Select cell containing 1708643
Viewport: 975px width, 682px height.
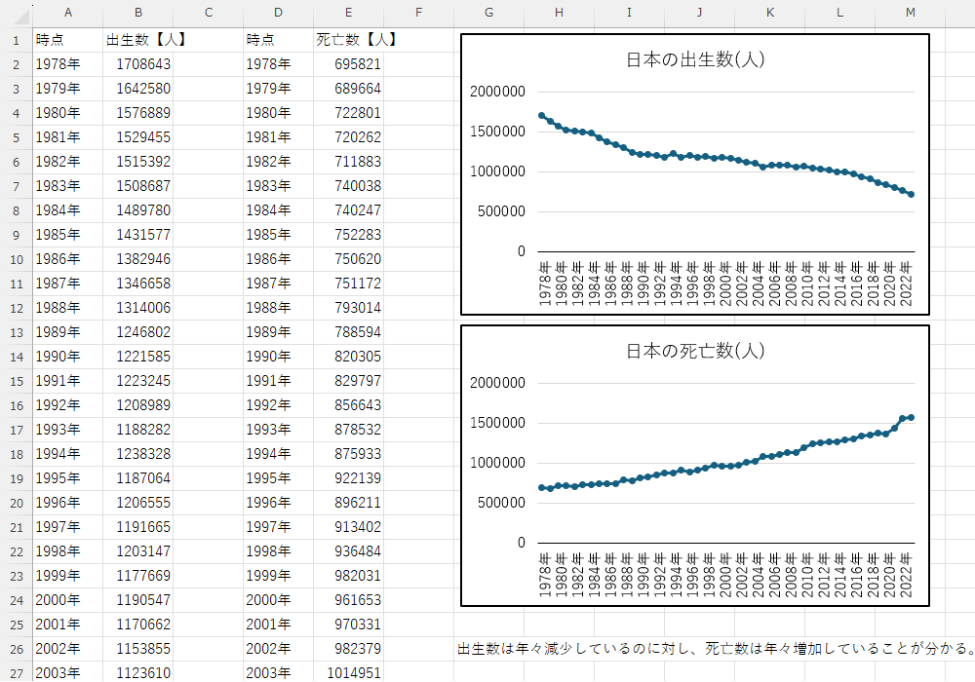tap(137, 63)
